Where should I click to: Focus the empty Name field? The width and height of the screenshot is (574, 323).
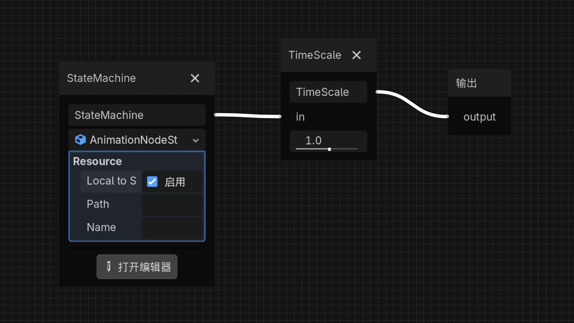click(x=172, y=227)
